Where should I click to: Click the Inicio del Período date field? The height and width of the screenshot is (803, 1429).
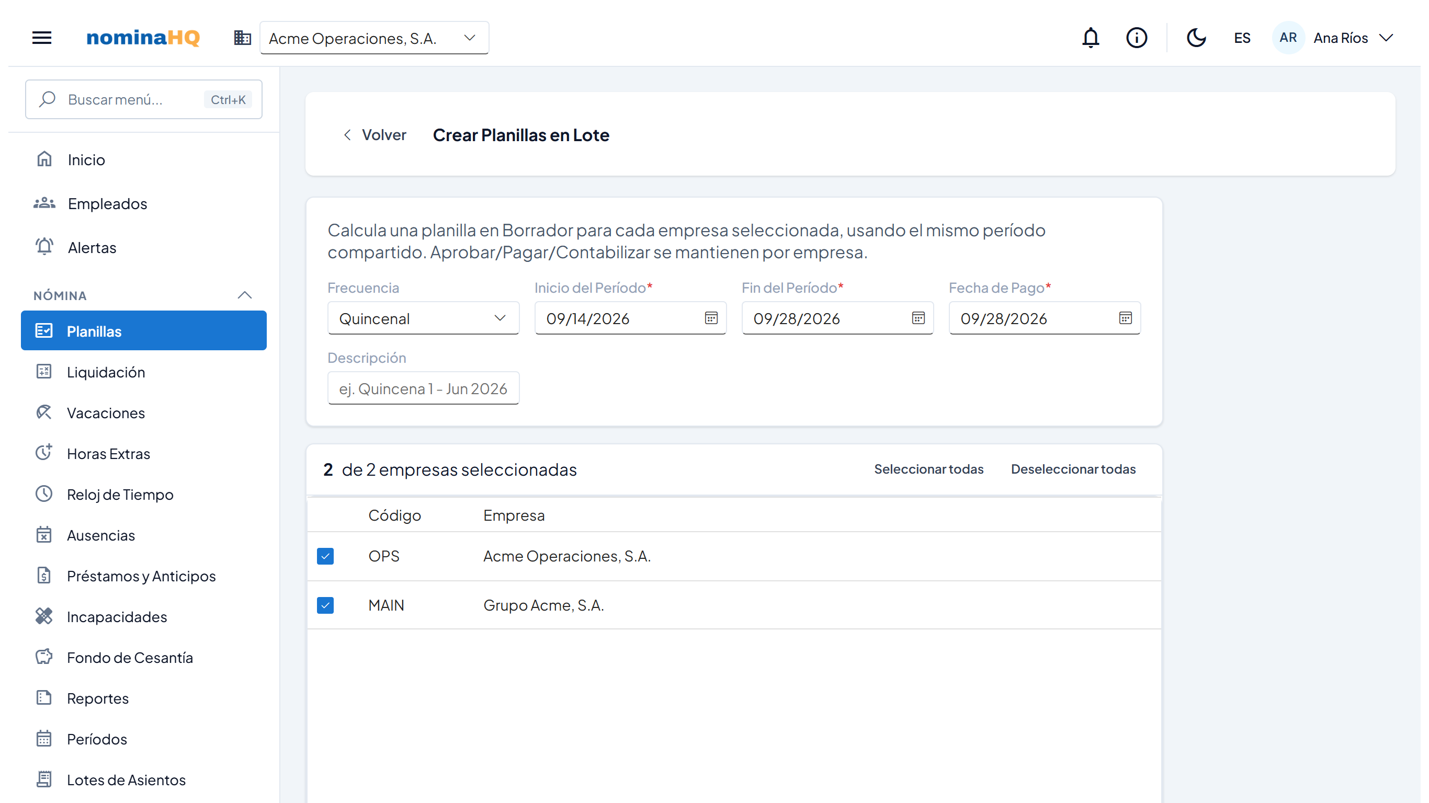(x=630, y=318)
